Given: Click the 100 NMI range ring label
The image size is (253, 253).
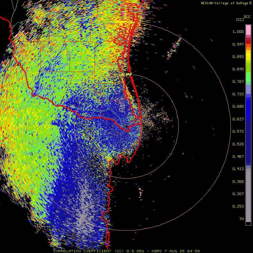Looking at the screenshot, I should click(x=126, y=22).
